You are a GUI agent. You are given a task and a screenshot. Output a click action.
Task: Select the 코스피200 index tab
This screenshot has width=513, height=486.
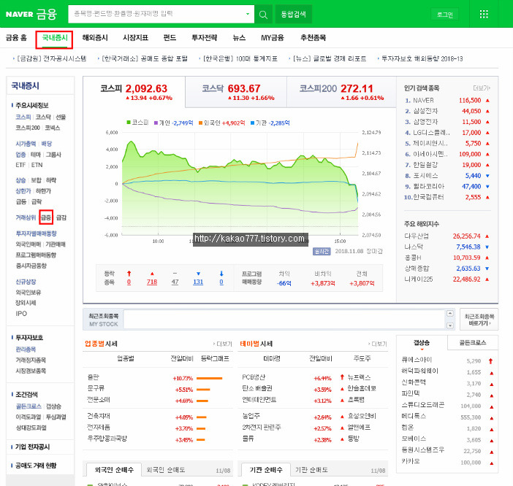341,92
